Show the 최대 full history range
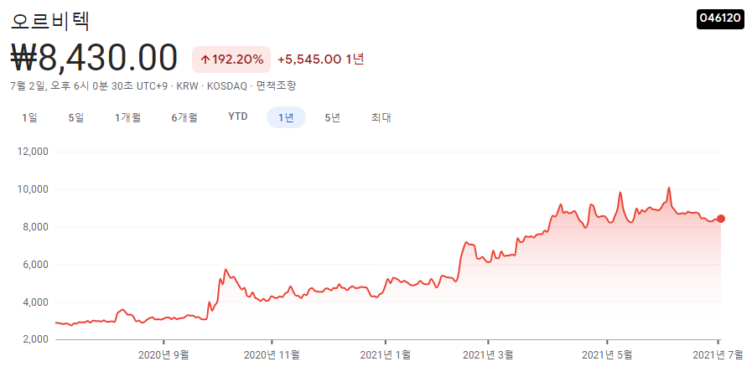 381,117
